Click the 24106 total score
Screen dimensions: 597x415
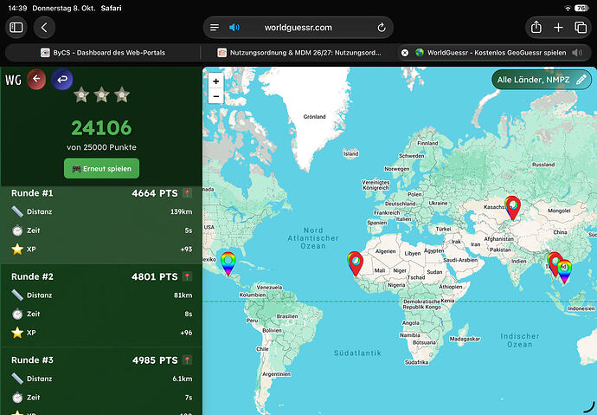101,127
